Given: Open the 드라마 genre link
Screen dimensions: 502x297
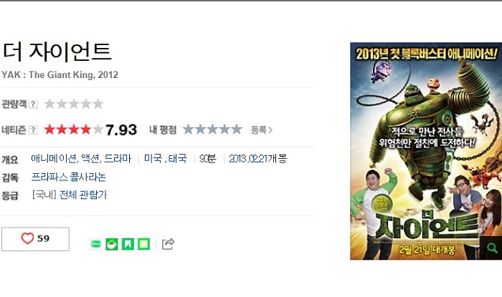Looking at the screenshot, I should coord(118,158).
